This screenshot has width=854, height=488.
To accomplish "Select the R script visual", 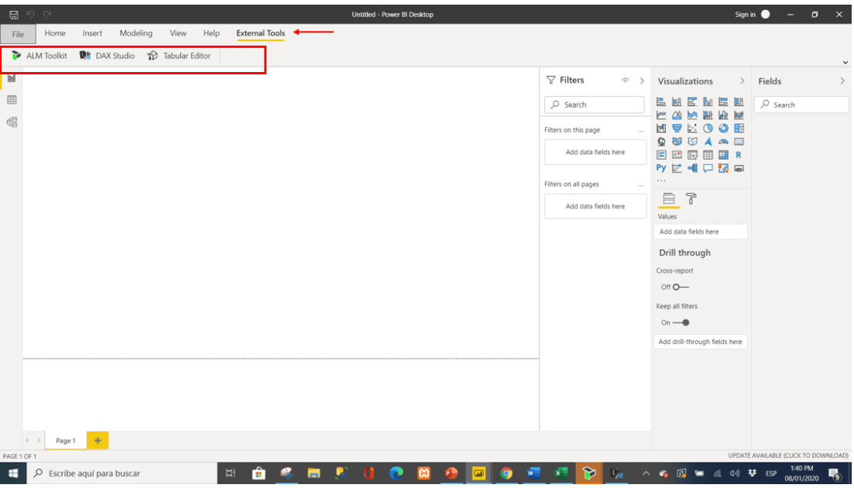I will click(x=739, y=155).
